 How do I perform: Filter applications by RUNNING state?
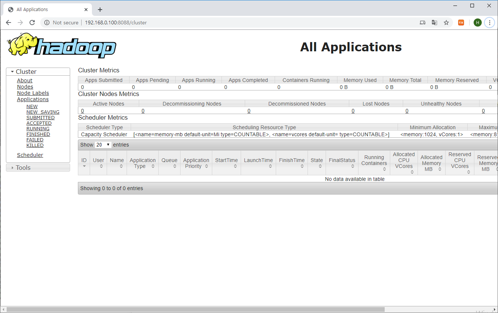point(38,129)
